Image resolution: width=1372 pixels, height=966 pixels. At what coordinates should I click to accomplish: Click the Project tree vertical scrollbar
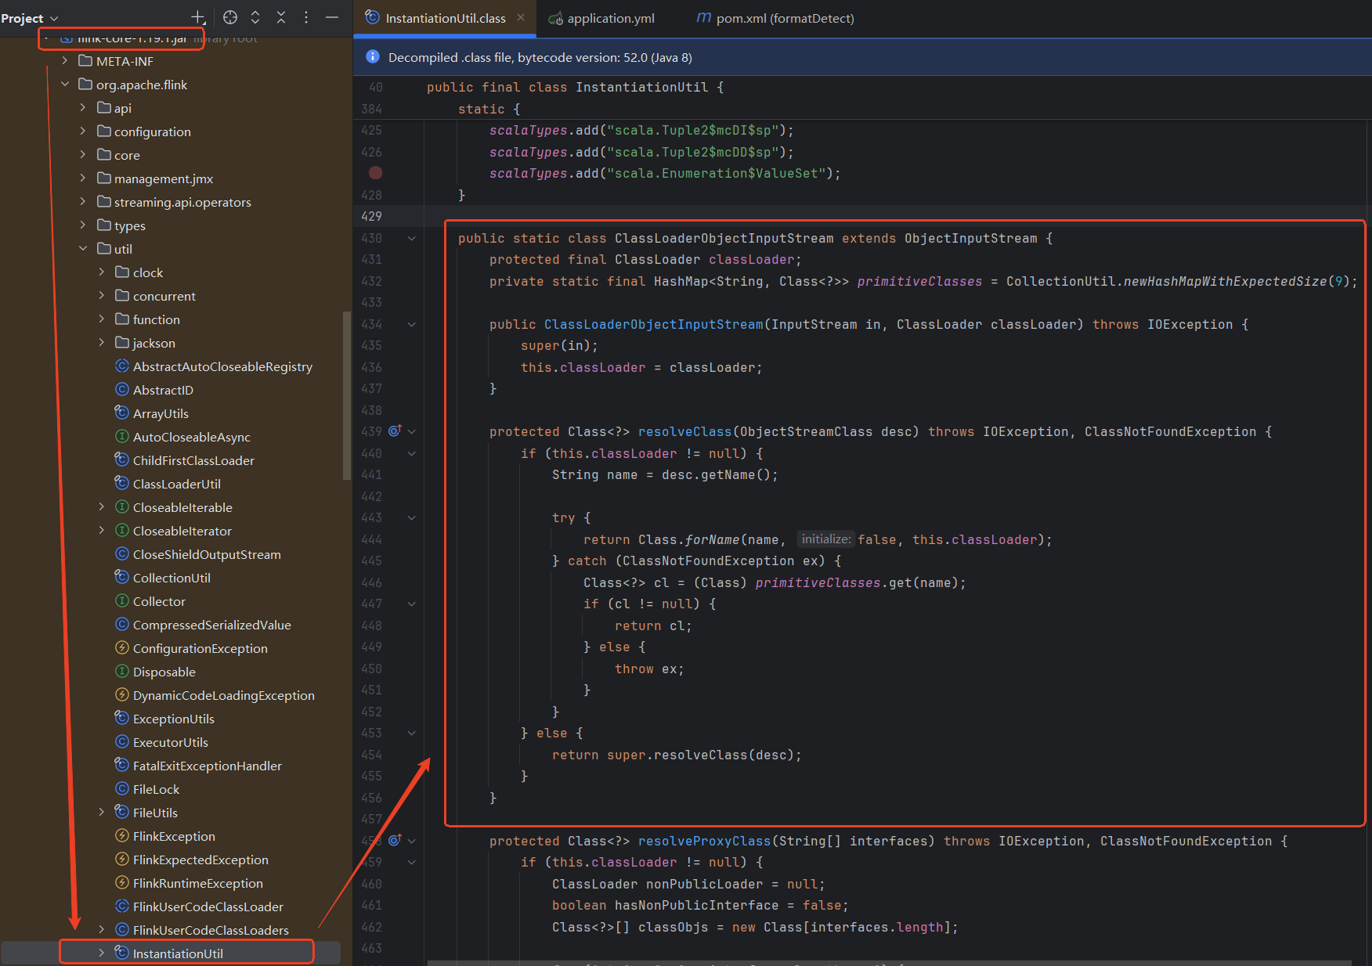346,395
